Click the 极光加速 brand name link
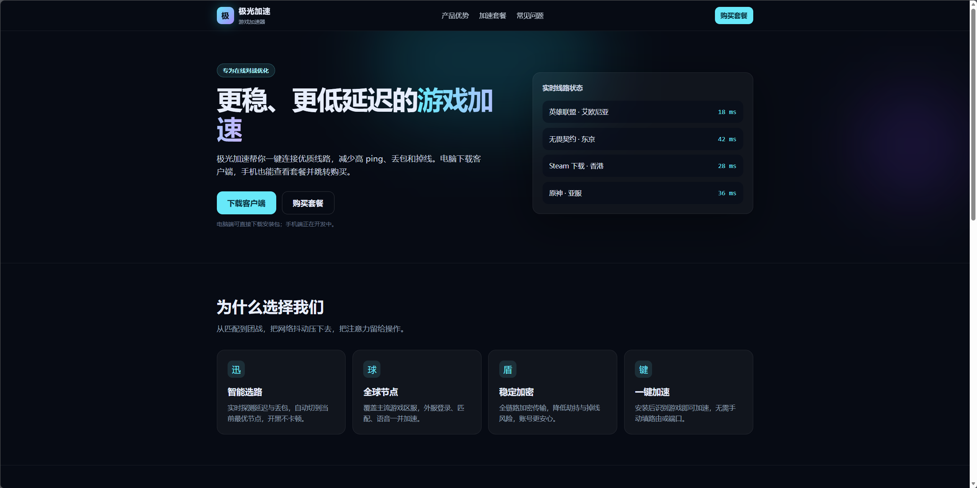Viewport: 977px width, 488px height. (x=254, y=11)
